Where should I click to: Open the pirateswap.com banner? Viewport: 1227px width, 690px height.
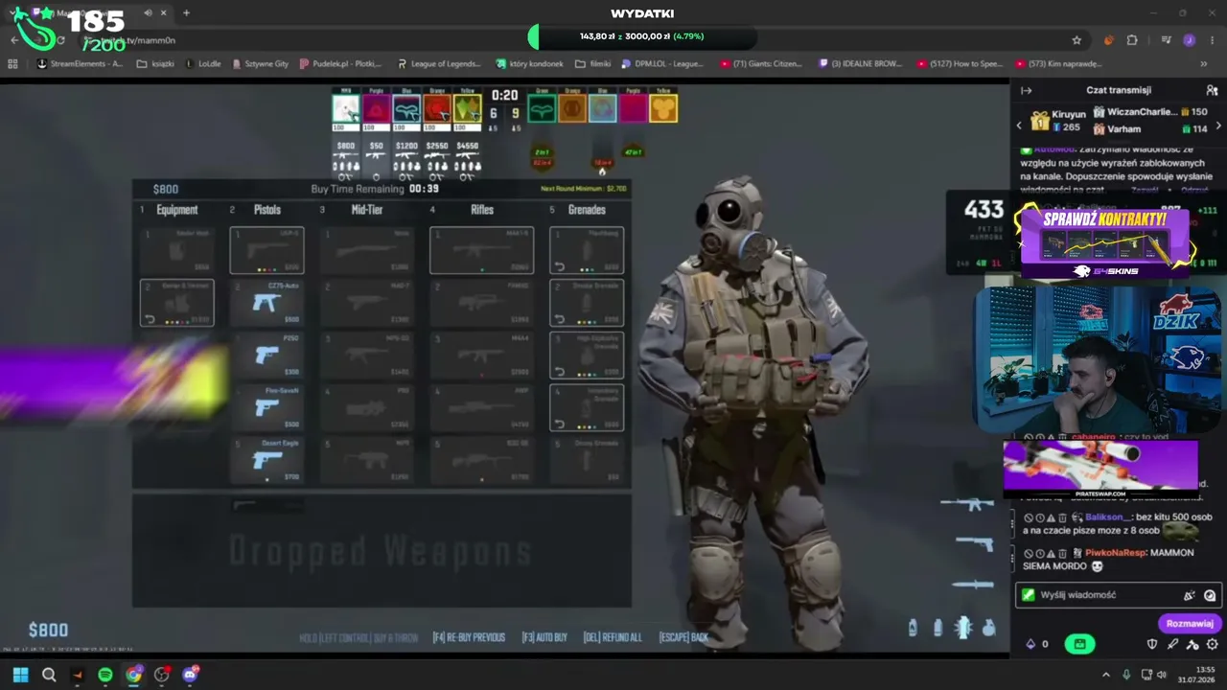click(x=1100, y=469)
